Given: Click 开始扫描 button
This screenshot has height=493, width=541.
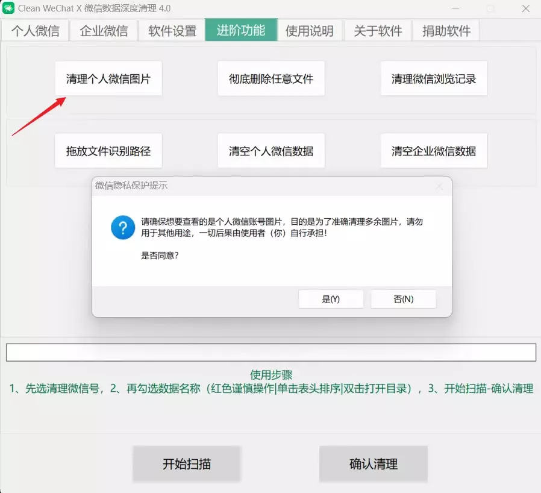Looking at the screenshot, I should point(187,463).
